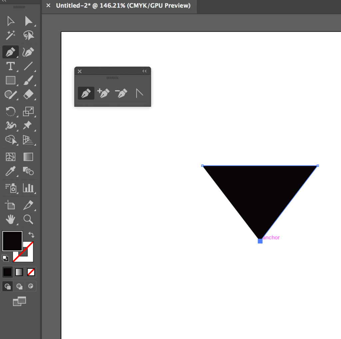Activate the Eyedropper tool

click(x=10, y=171)
